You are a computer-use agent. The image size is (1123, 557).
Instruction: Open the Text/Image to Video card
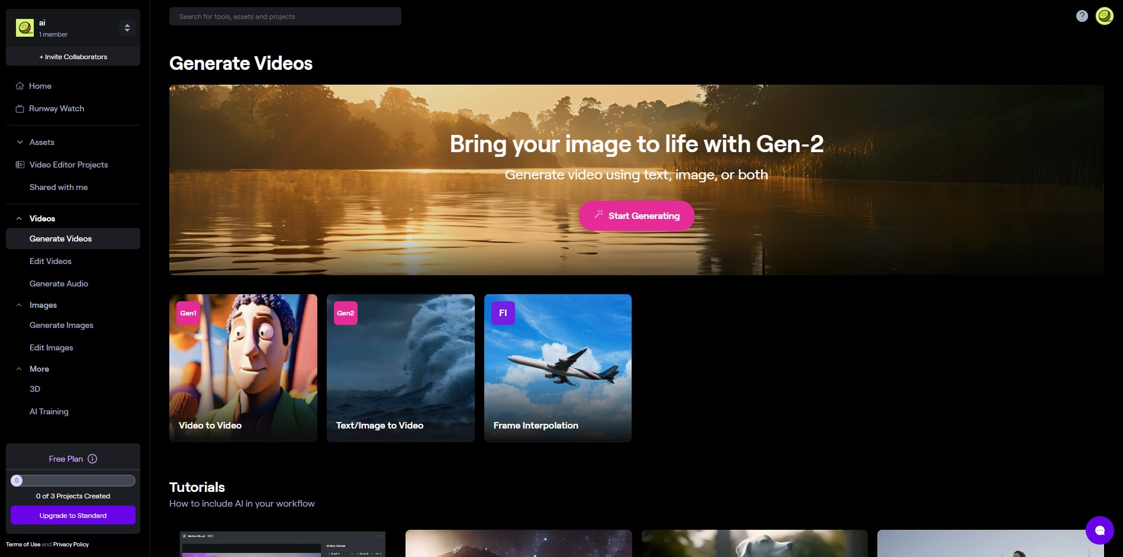point(401,368)
